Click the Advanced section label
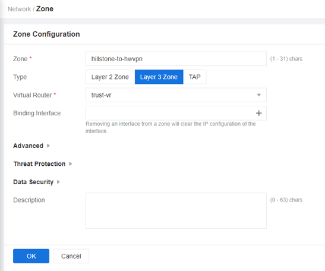The image size is (325, 271). point(28,146)
